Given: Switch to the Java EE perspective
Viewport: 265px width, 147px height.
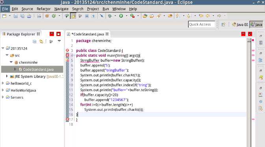Looking at the screenshot, I should 240,25.
